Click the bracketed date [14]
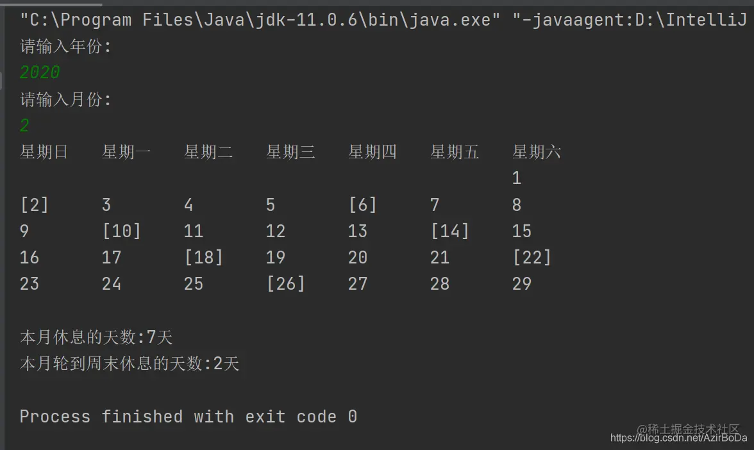The height and width of the screenshot is (450, 754). (449, 231)
